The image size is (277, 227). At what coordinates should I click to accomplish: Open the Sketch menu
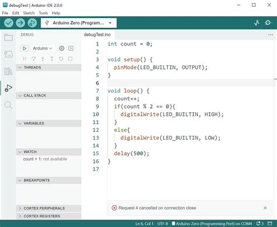coord(29,13)
